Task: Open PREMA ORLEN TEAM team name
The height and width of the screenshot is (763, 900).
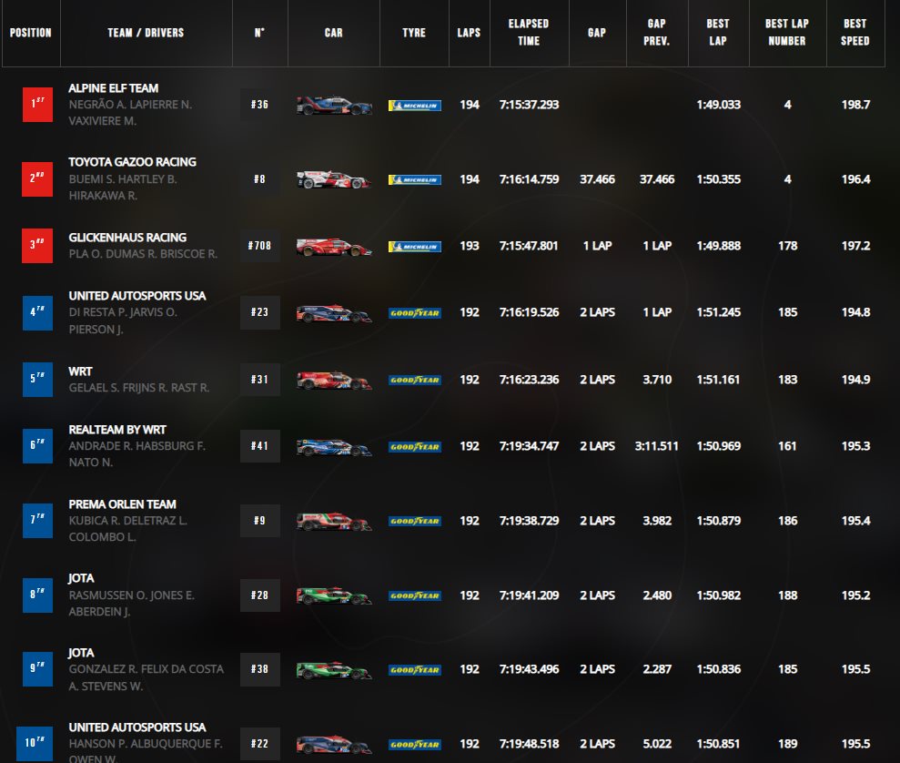Action: (x=122, y=504)
